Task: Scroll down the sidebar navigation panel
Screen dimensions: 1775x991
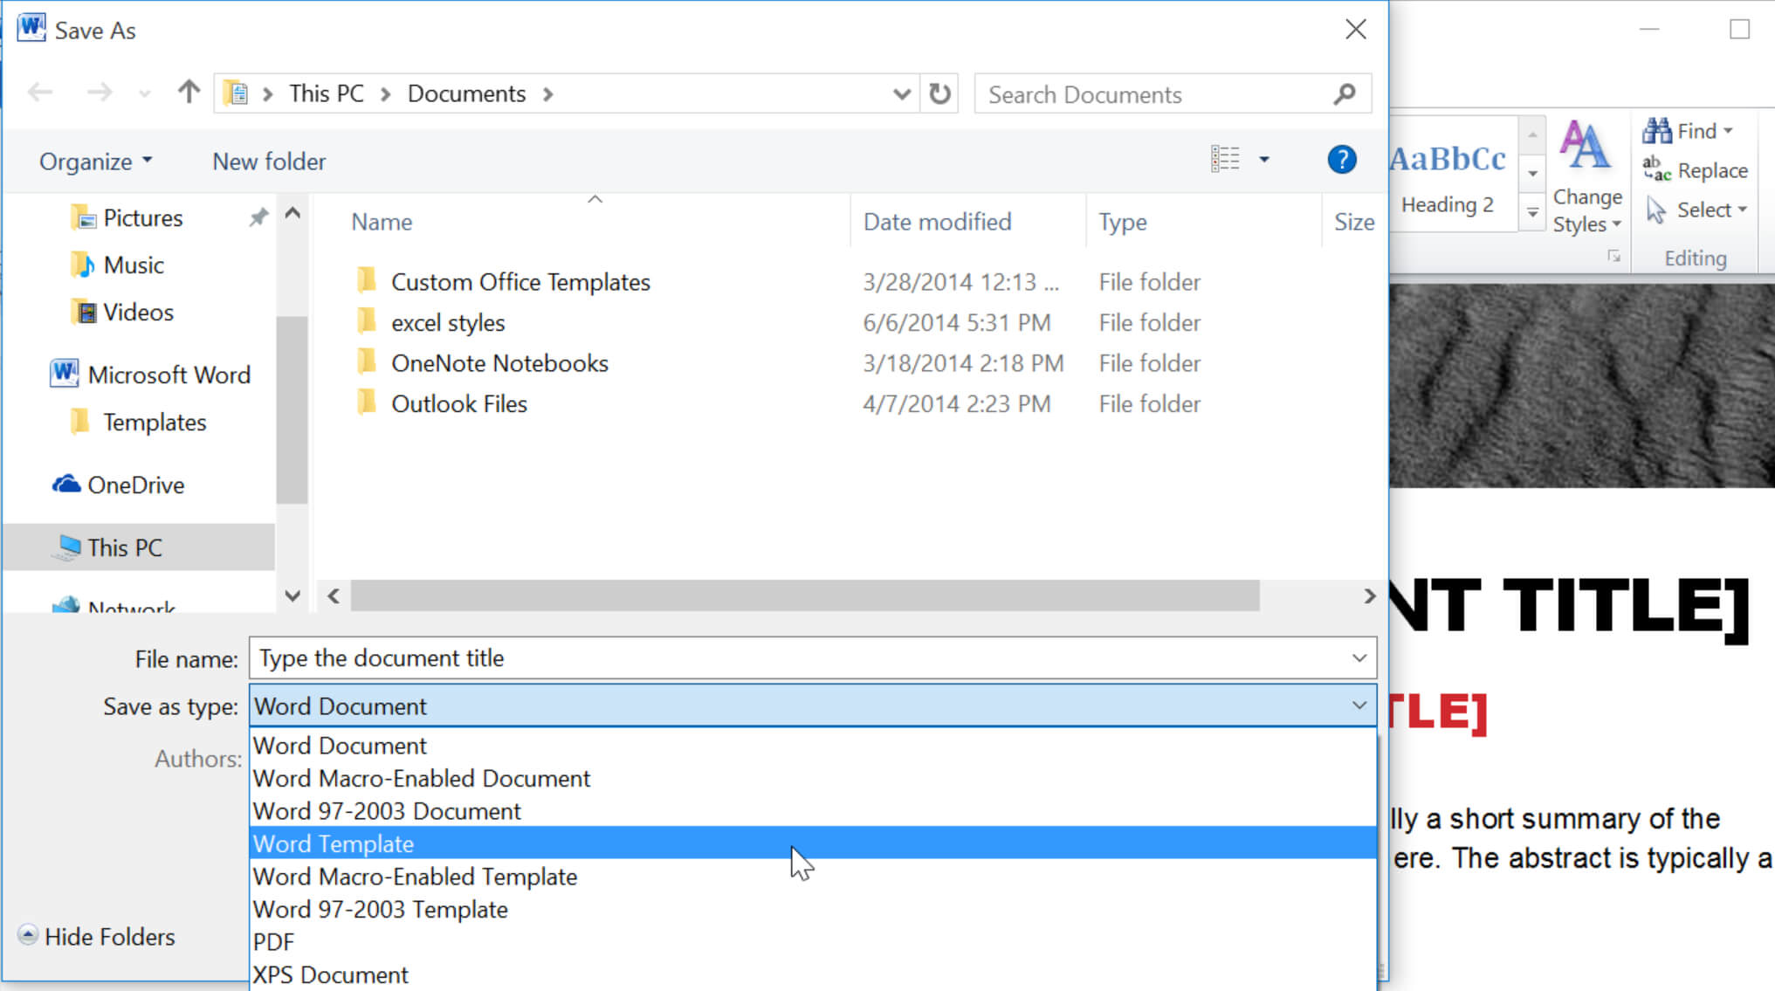Action: pyautogui.click(x=292, y=596)
